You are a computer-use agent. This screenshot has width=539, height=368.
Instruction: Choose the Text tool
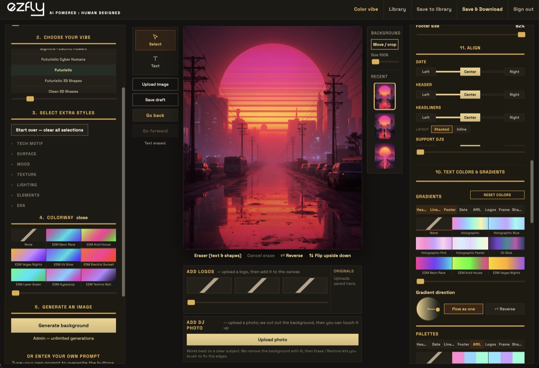155,62
